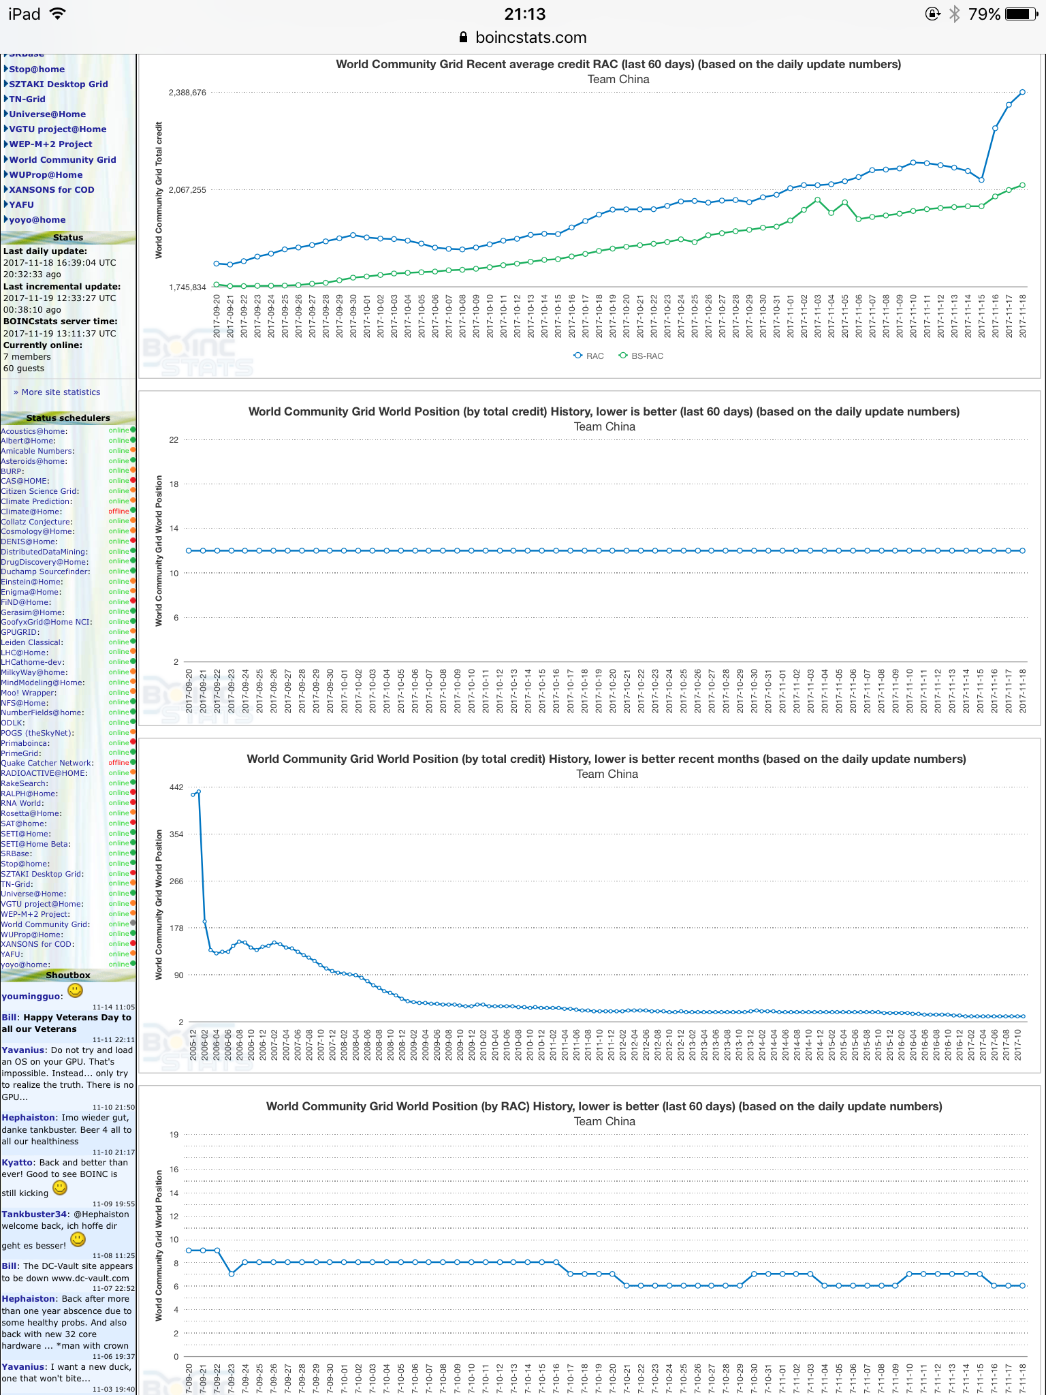Open World Community Grid scheduler link
1046x1395 pixels.
pyautogui.click(x=46, y=924)
